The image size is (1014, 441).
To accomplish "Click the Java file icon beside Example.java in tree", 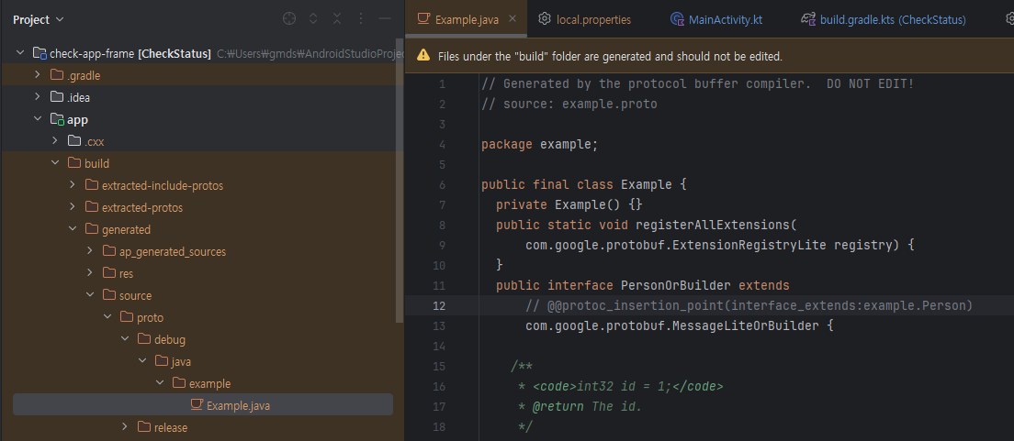I will tap(196, 405).
